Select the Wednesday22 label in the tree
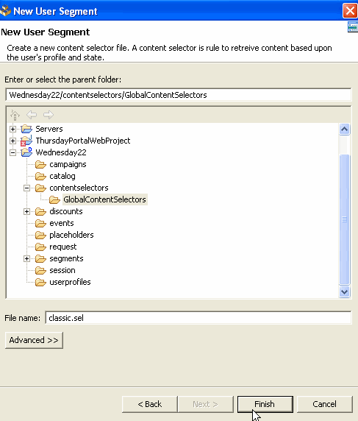The image size is (358, 421). click(61, 152)
